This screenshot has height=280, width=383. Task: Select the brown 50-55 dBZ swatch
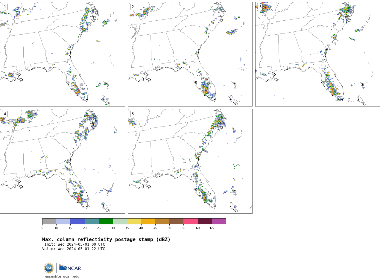pos(177,221)
